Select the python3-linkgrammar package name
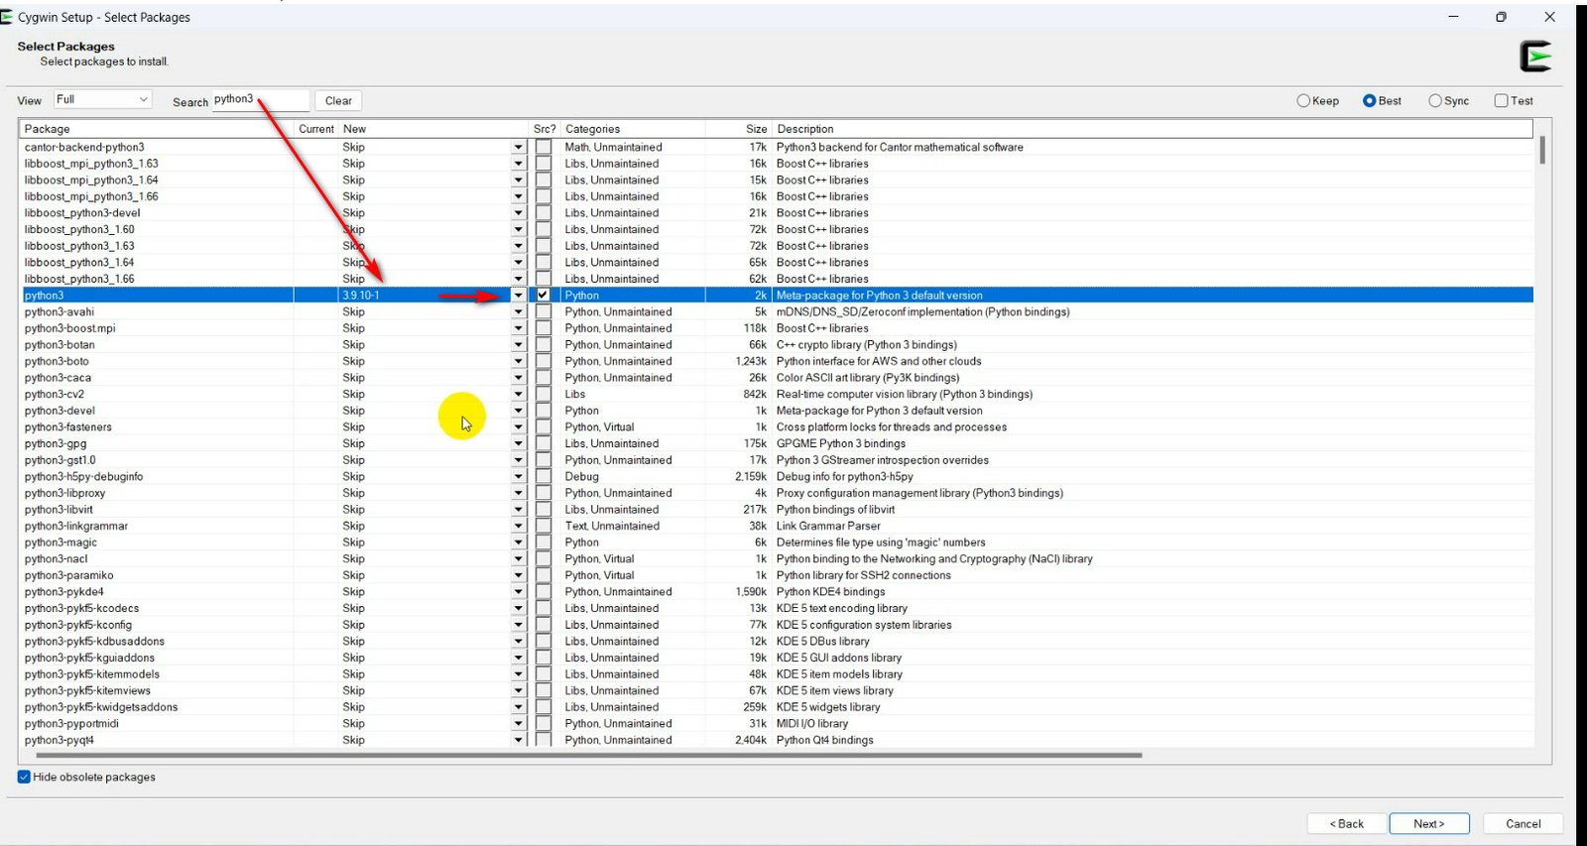Screen dimensions: 1587x846 tap(76, 526)
